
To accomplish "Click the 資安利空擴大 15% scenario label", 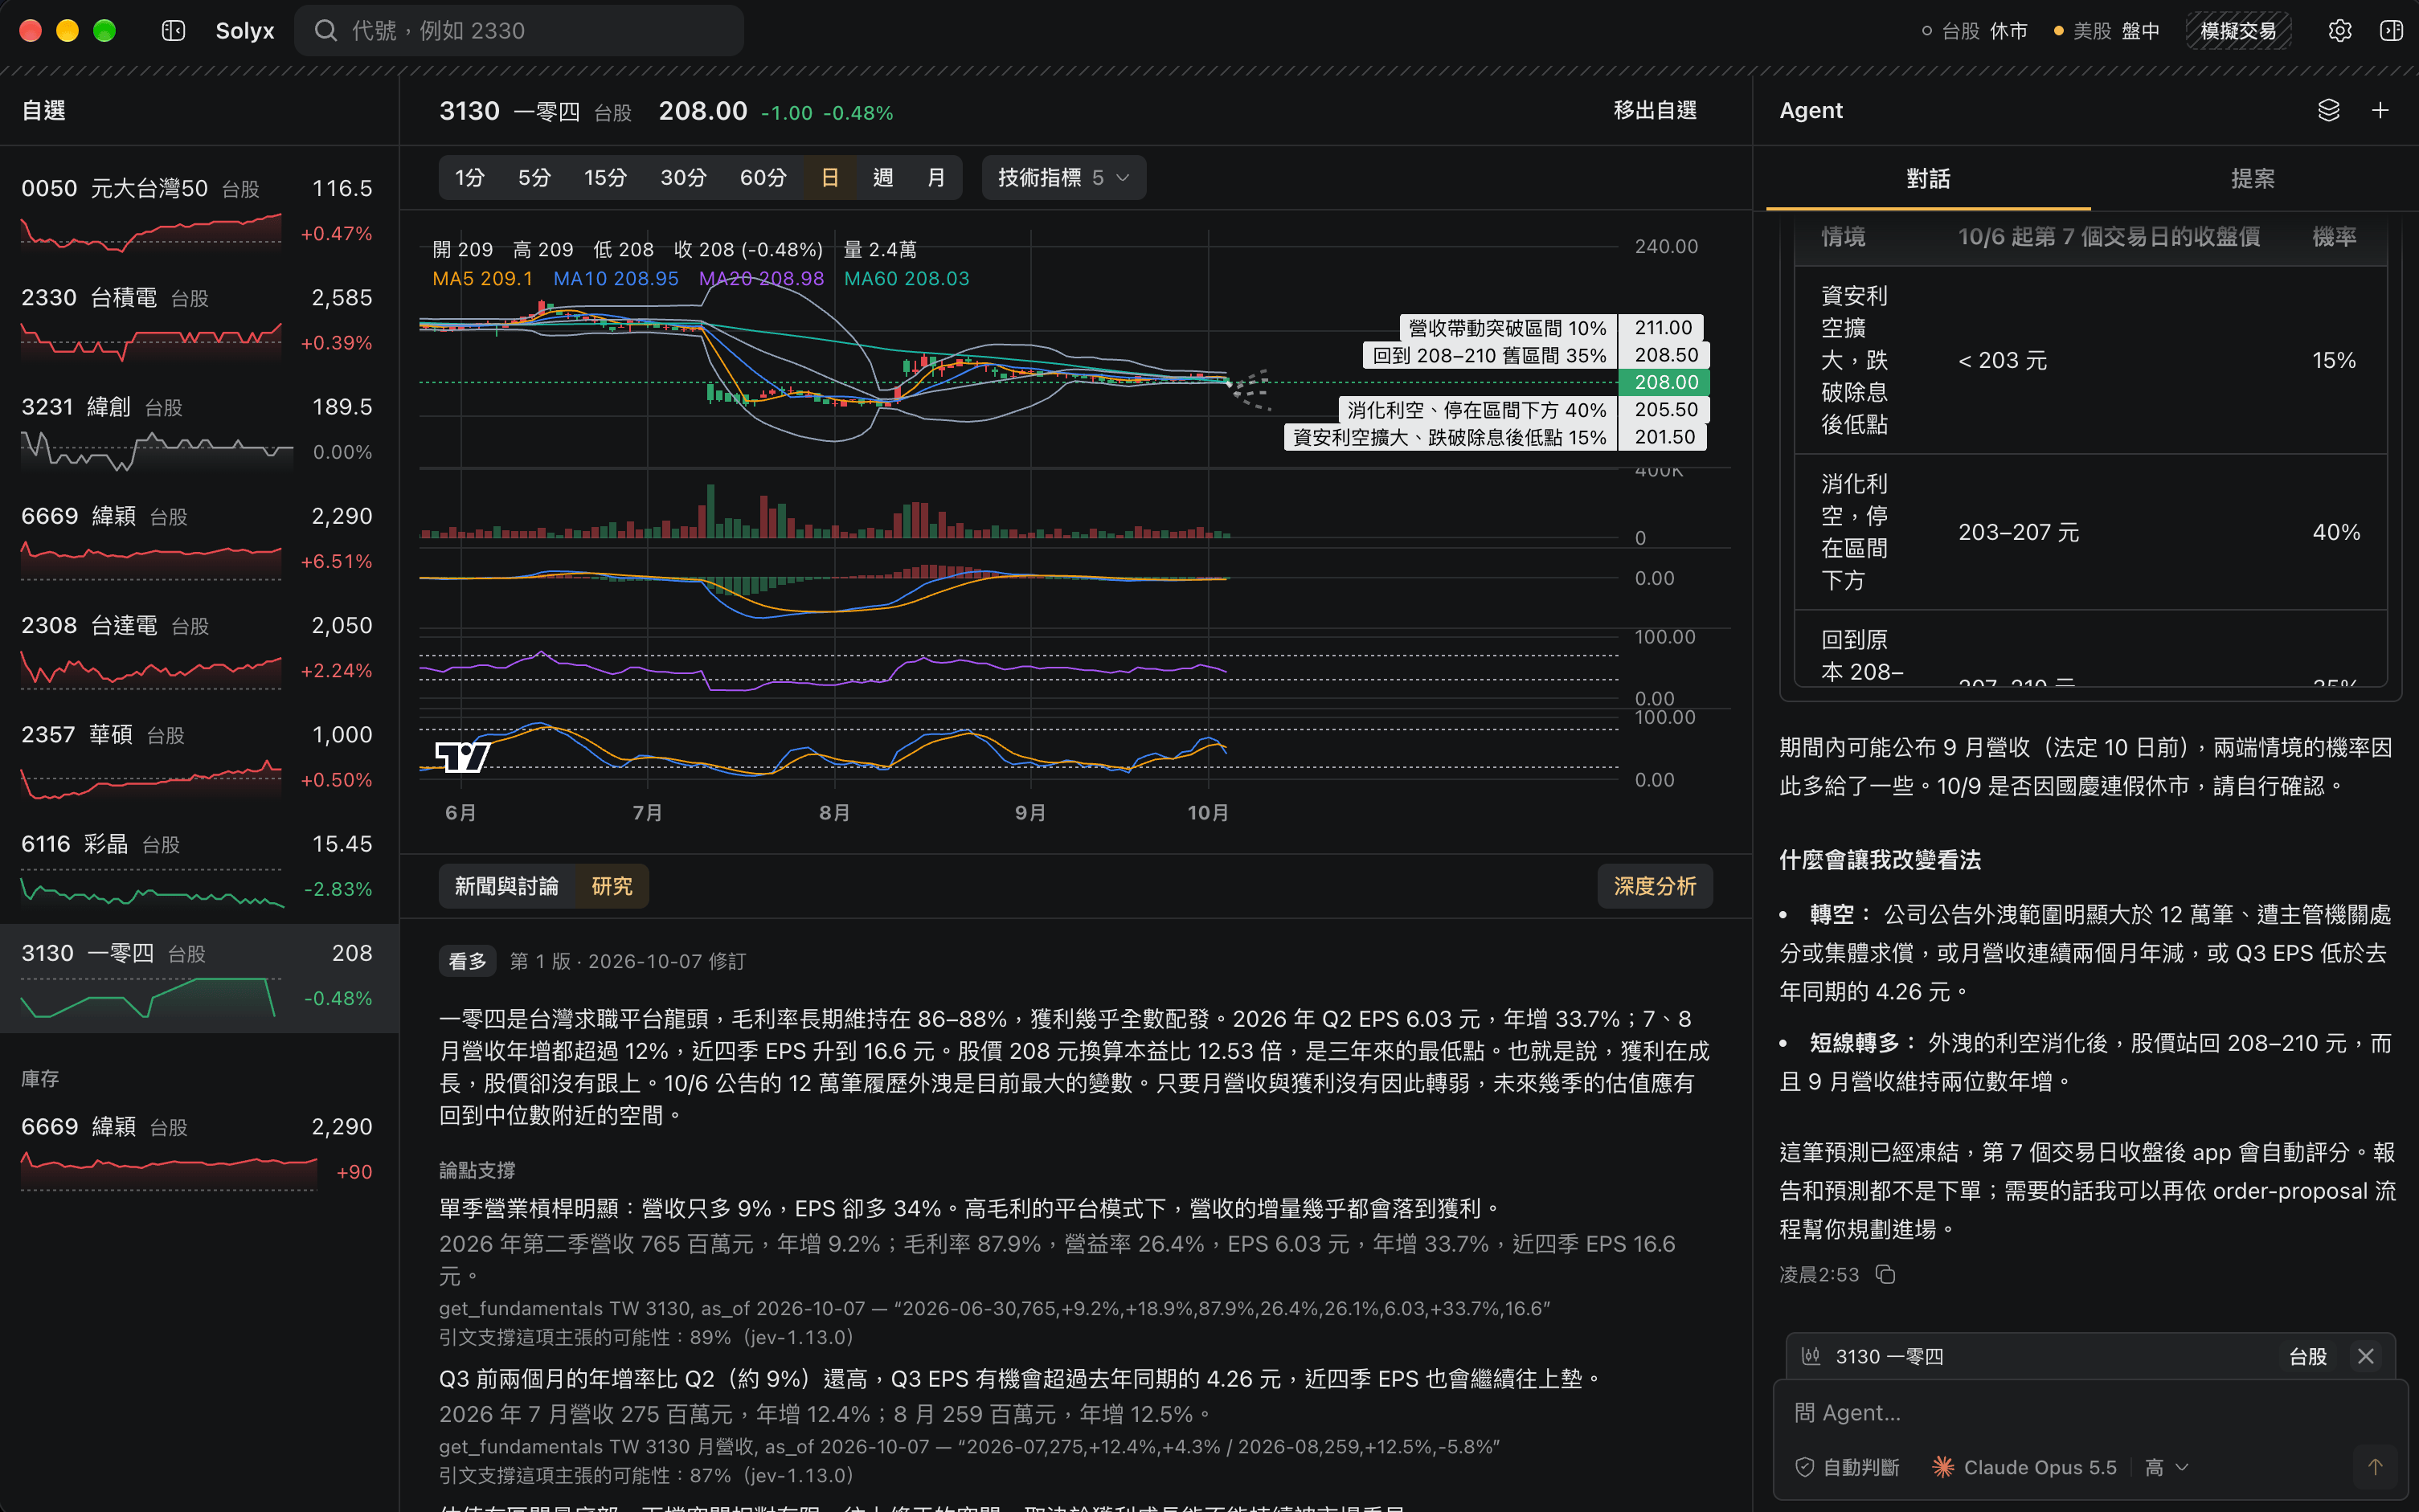I will pos(1450,437).
